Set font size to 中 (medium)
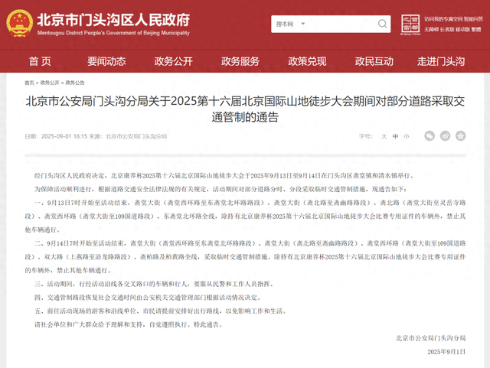The height and width of the screenshot is (368, 490). (395, 136)
